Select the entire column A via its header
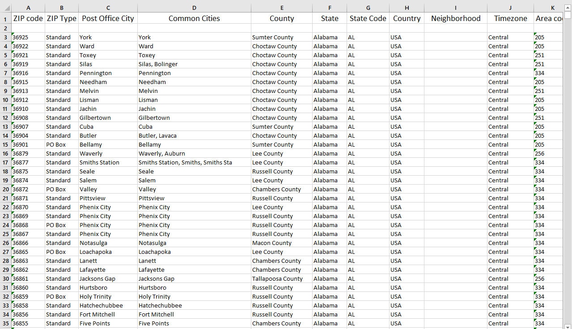Screen dimensions: 572x329 (28, 8)
